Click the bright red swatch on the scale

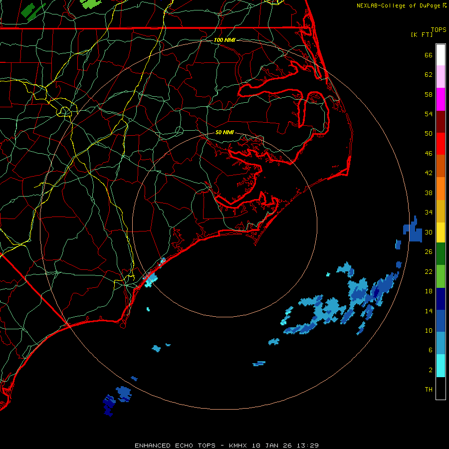(441, 144)
